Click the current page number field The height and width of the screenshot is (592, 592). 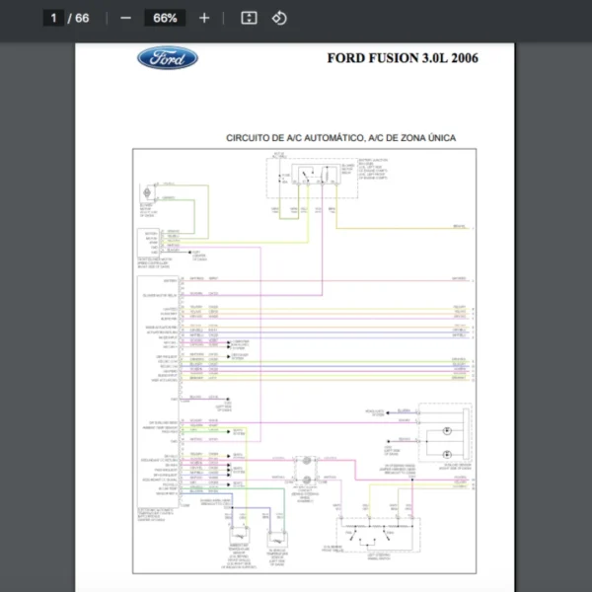coord(53,18)
